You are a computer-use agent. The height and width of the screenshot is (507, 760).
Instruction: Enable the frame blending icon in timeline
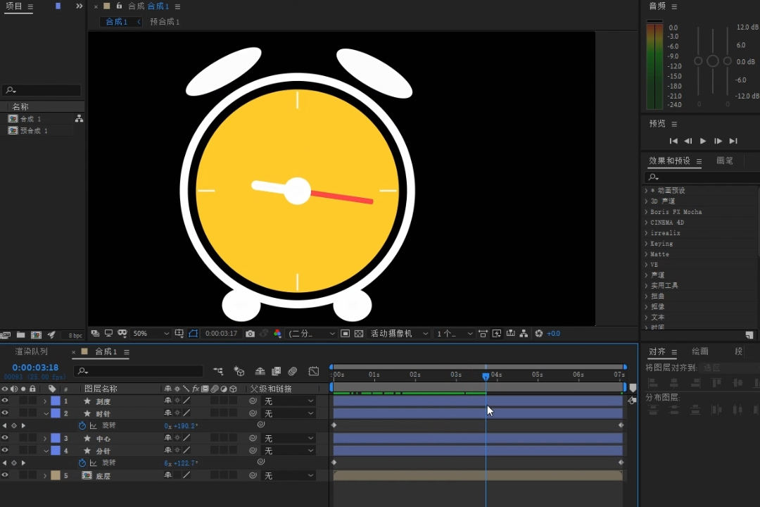[x=277, y=371]
